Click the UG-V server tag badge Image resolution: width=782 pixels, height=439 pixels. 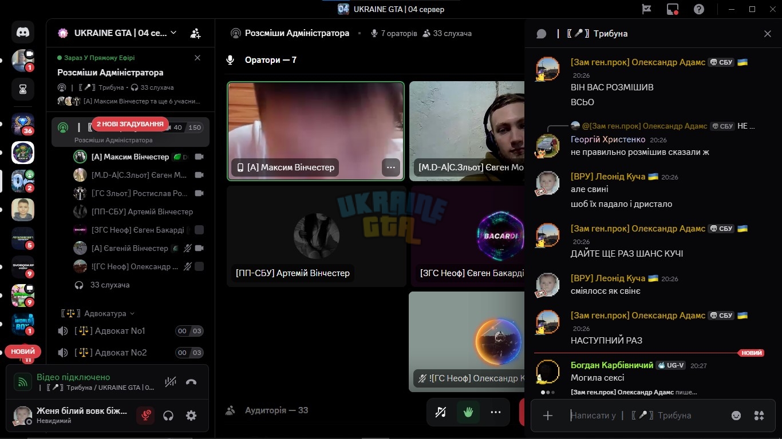pyautogui.click(x=671, y=365)
